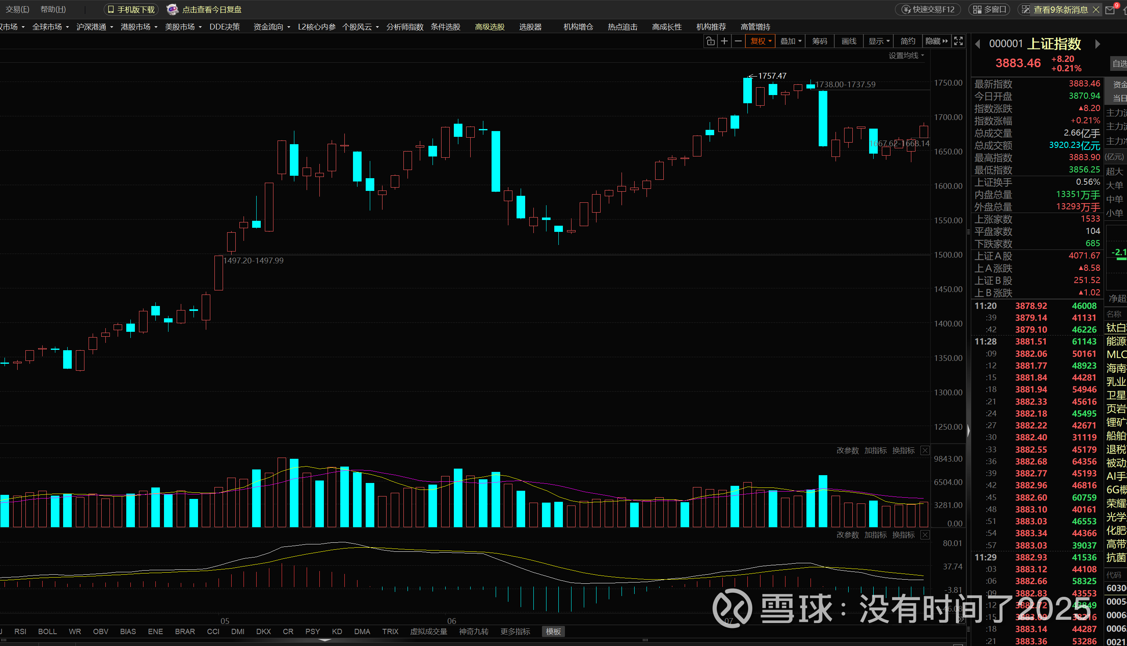Open the 显示 dropdown menu
Image resolution: width=1127 pixels, height=646 pixels.
pyautogui.click(x=878, y=41)
